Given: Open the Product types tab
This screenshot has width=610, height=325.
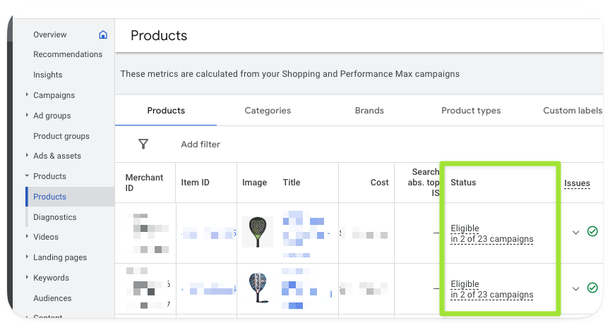Looking at the screenshot, I should (x=471, y=111).
